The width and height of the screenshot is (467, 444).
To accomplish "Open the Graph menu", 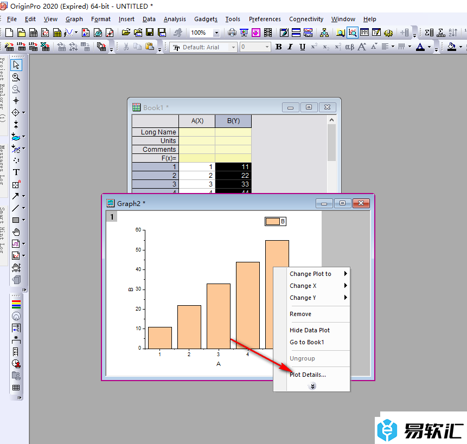I will [x=74, y=19].
